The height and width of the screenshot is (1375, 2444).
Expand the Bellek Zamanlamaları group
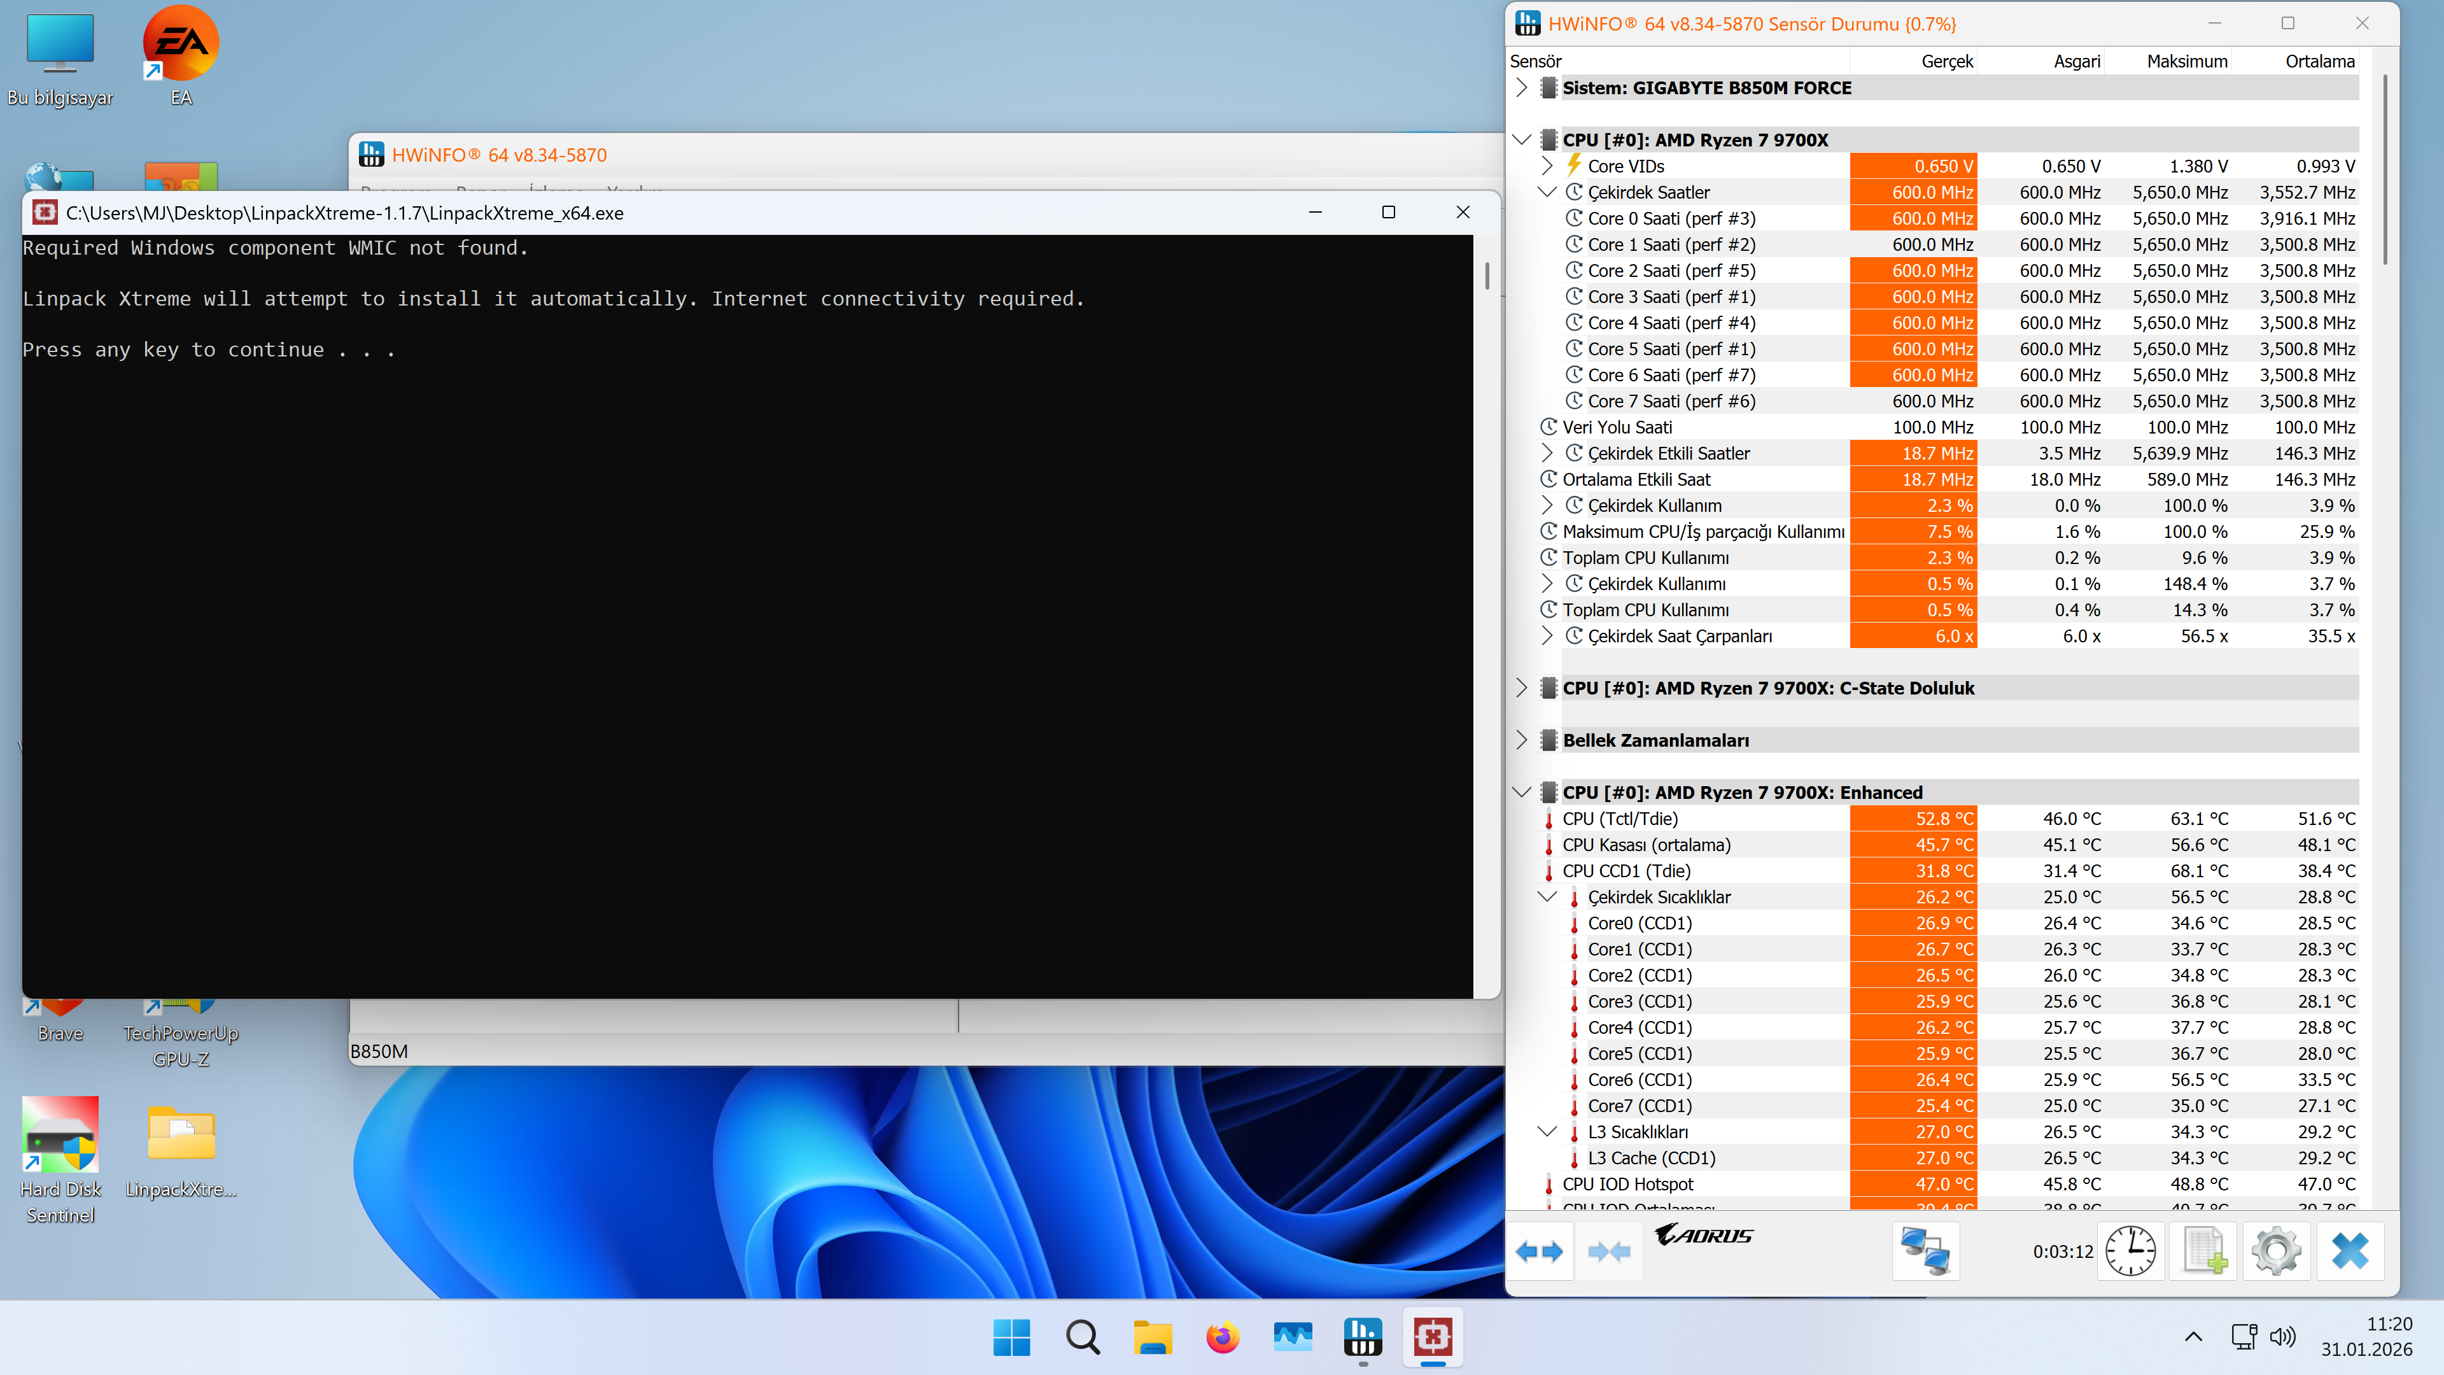[x=1522, y=740]
